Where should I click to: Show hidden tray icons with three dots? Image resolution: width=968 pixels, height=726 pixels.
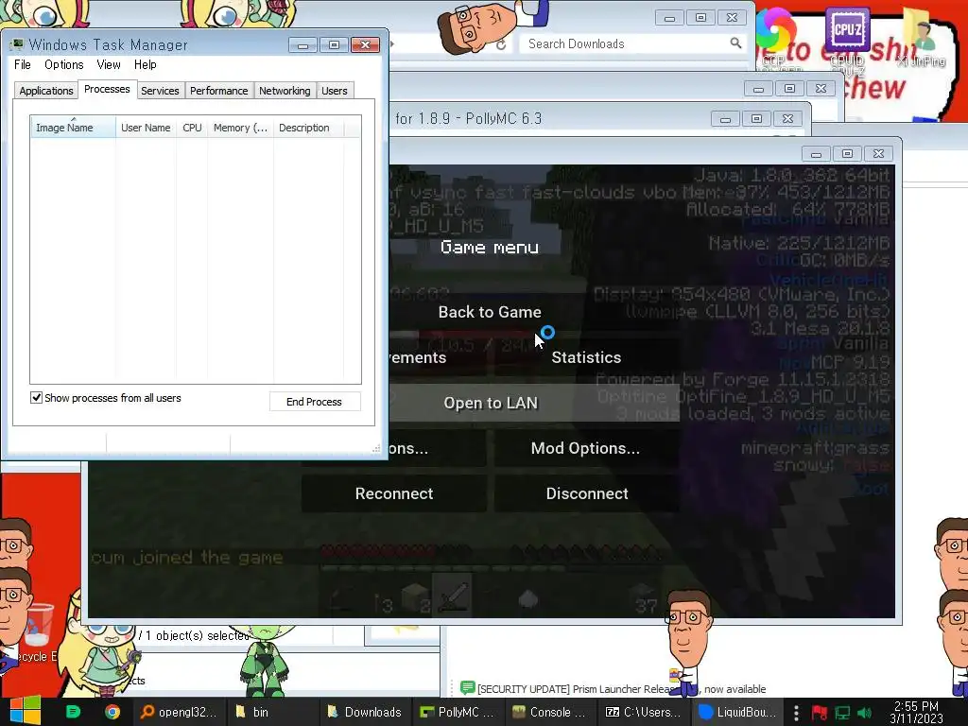(x=796, y=713)
